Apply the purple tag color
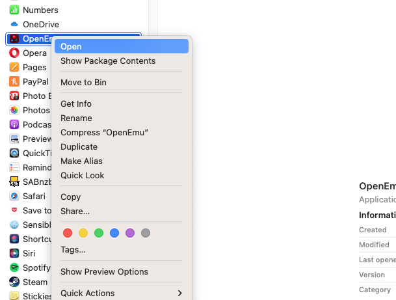 (130, 233)
